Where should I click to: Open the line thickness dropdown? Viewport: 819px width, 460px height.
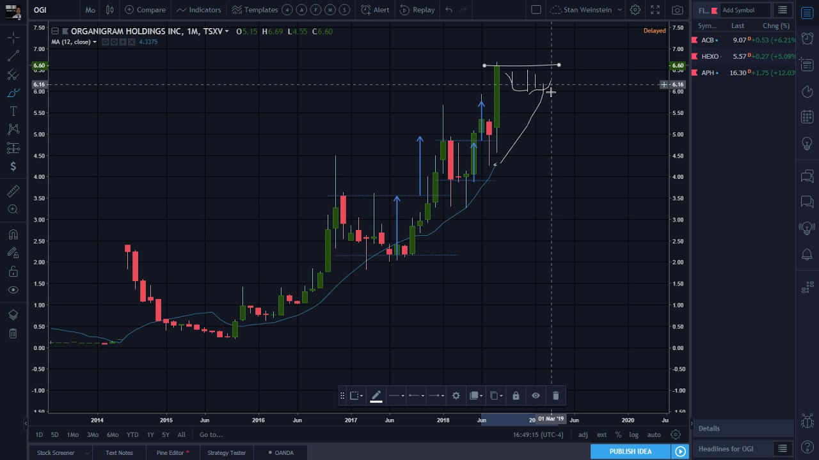click(x=396, y=395)
